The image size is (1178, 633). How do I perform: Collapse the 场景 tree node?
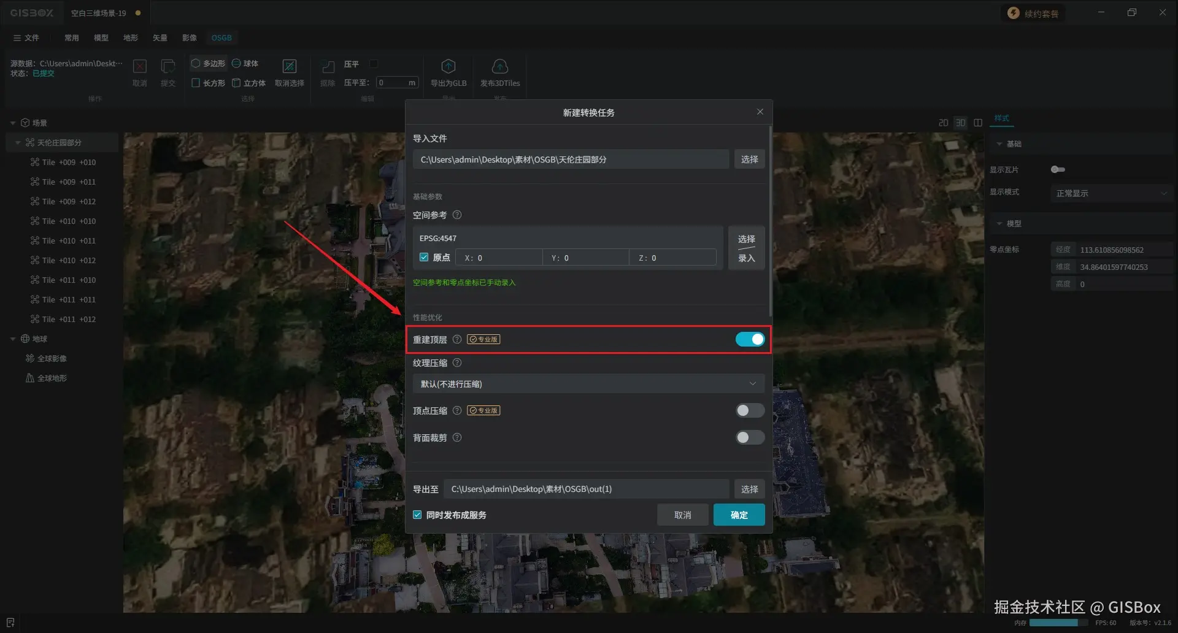point(13,123)
